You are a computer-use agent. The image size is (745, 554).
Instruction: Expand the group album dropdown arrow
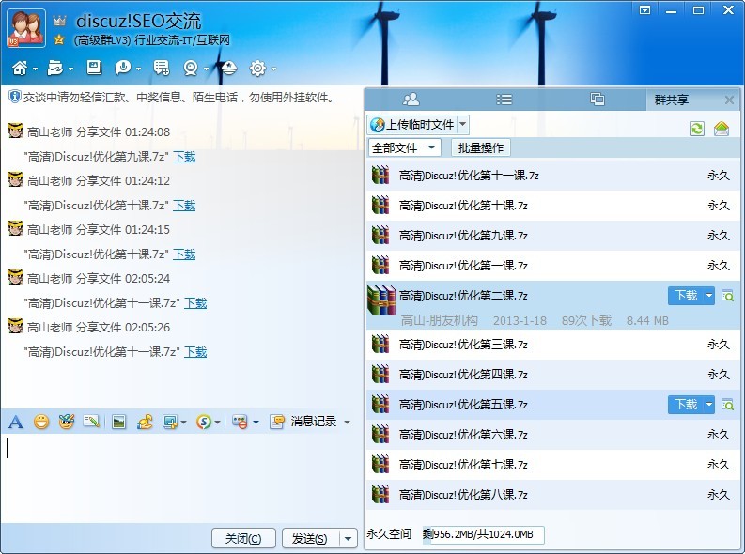(70, 69)
